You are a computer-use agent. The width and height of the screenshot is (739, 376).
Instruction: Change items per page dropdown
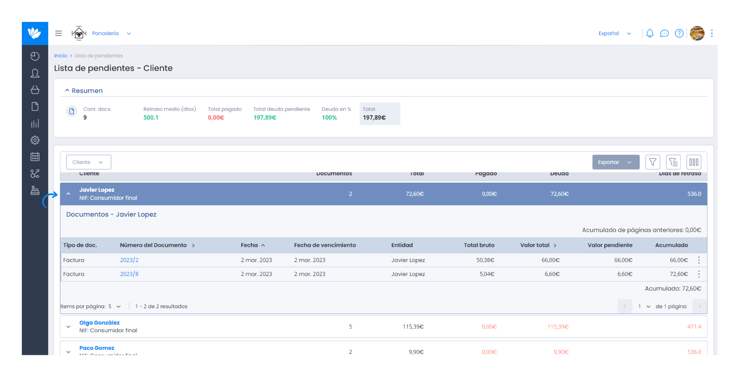pos(115,306)
